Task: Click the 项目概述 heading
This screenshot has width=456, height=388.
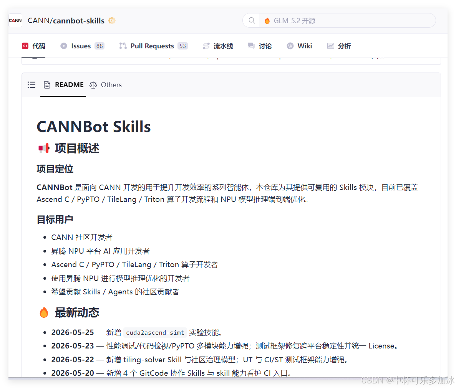Action: (77, 149)
